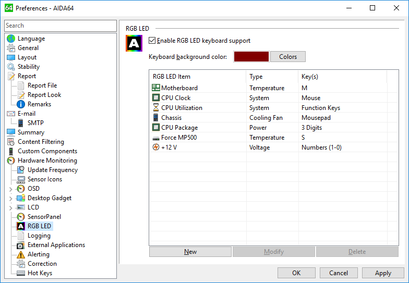Click into the Search field
The width and height of the screenshot is (409, 283).
click(60, 26)
